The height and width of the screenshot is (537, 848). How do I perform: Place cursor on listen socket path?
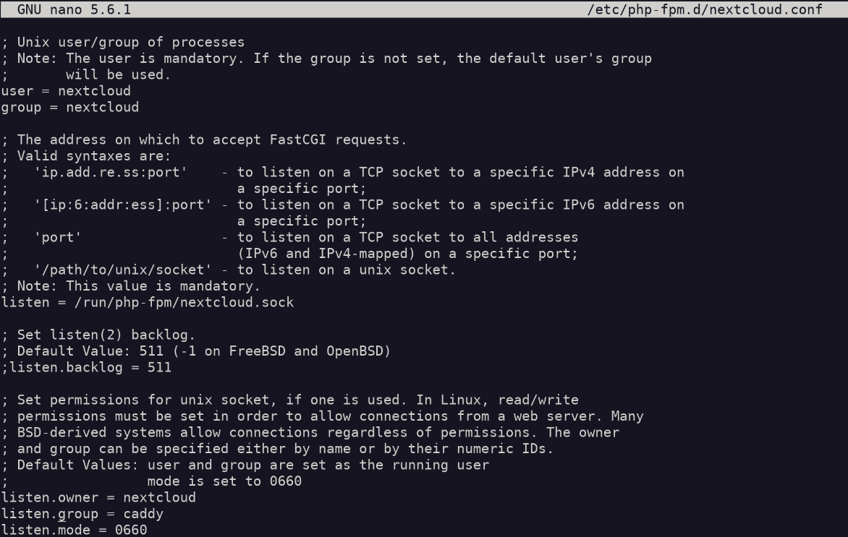[x=184, y=302]
